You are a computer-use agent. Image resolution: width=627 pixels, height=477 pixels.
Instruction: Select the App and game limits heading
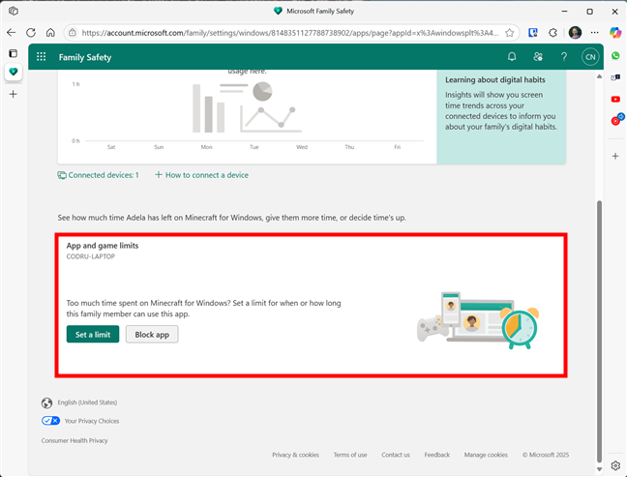pyautogui.click(x=103, y=246)
